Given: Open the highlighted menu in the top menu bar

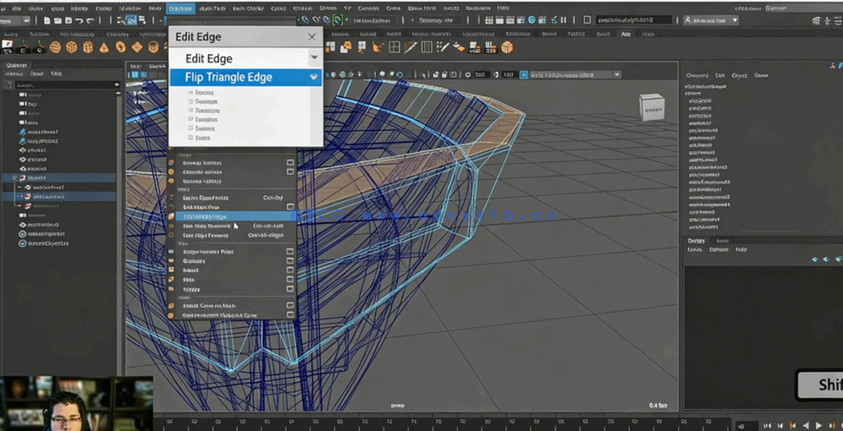Looking at the screenshot, I should (x=179, y=8).
